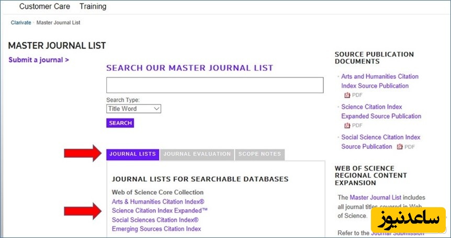Click the PDF icon under Arts and Humanities source

(346, 95)
